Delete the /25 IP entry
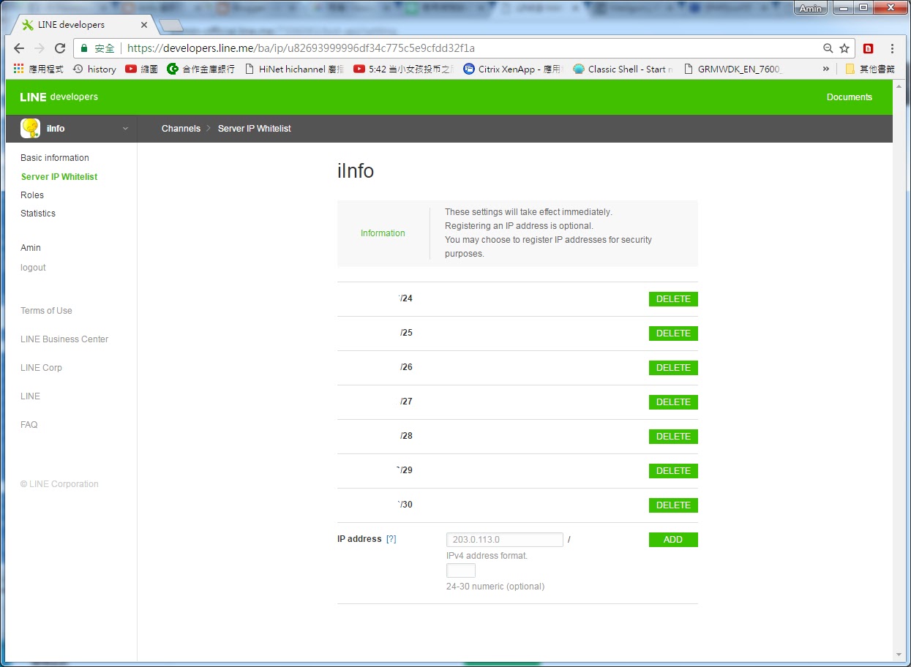 tap(673, 333)
